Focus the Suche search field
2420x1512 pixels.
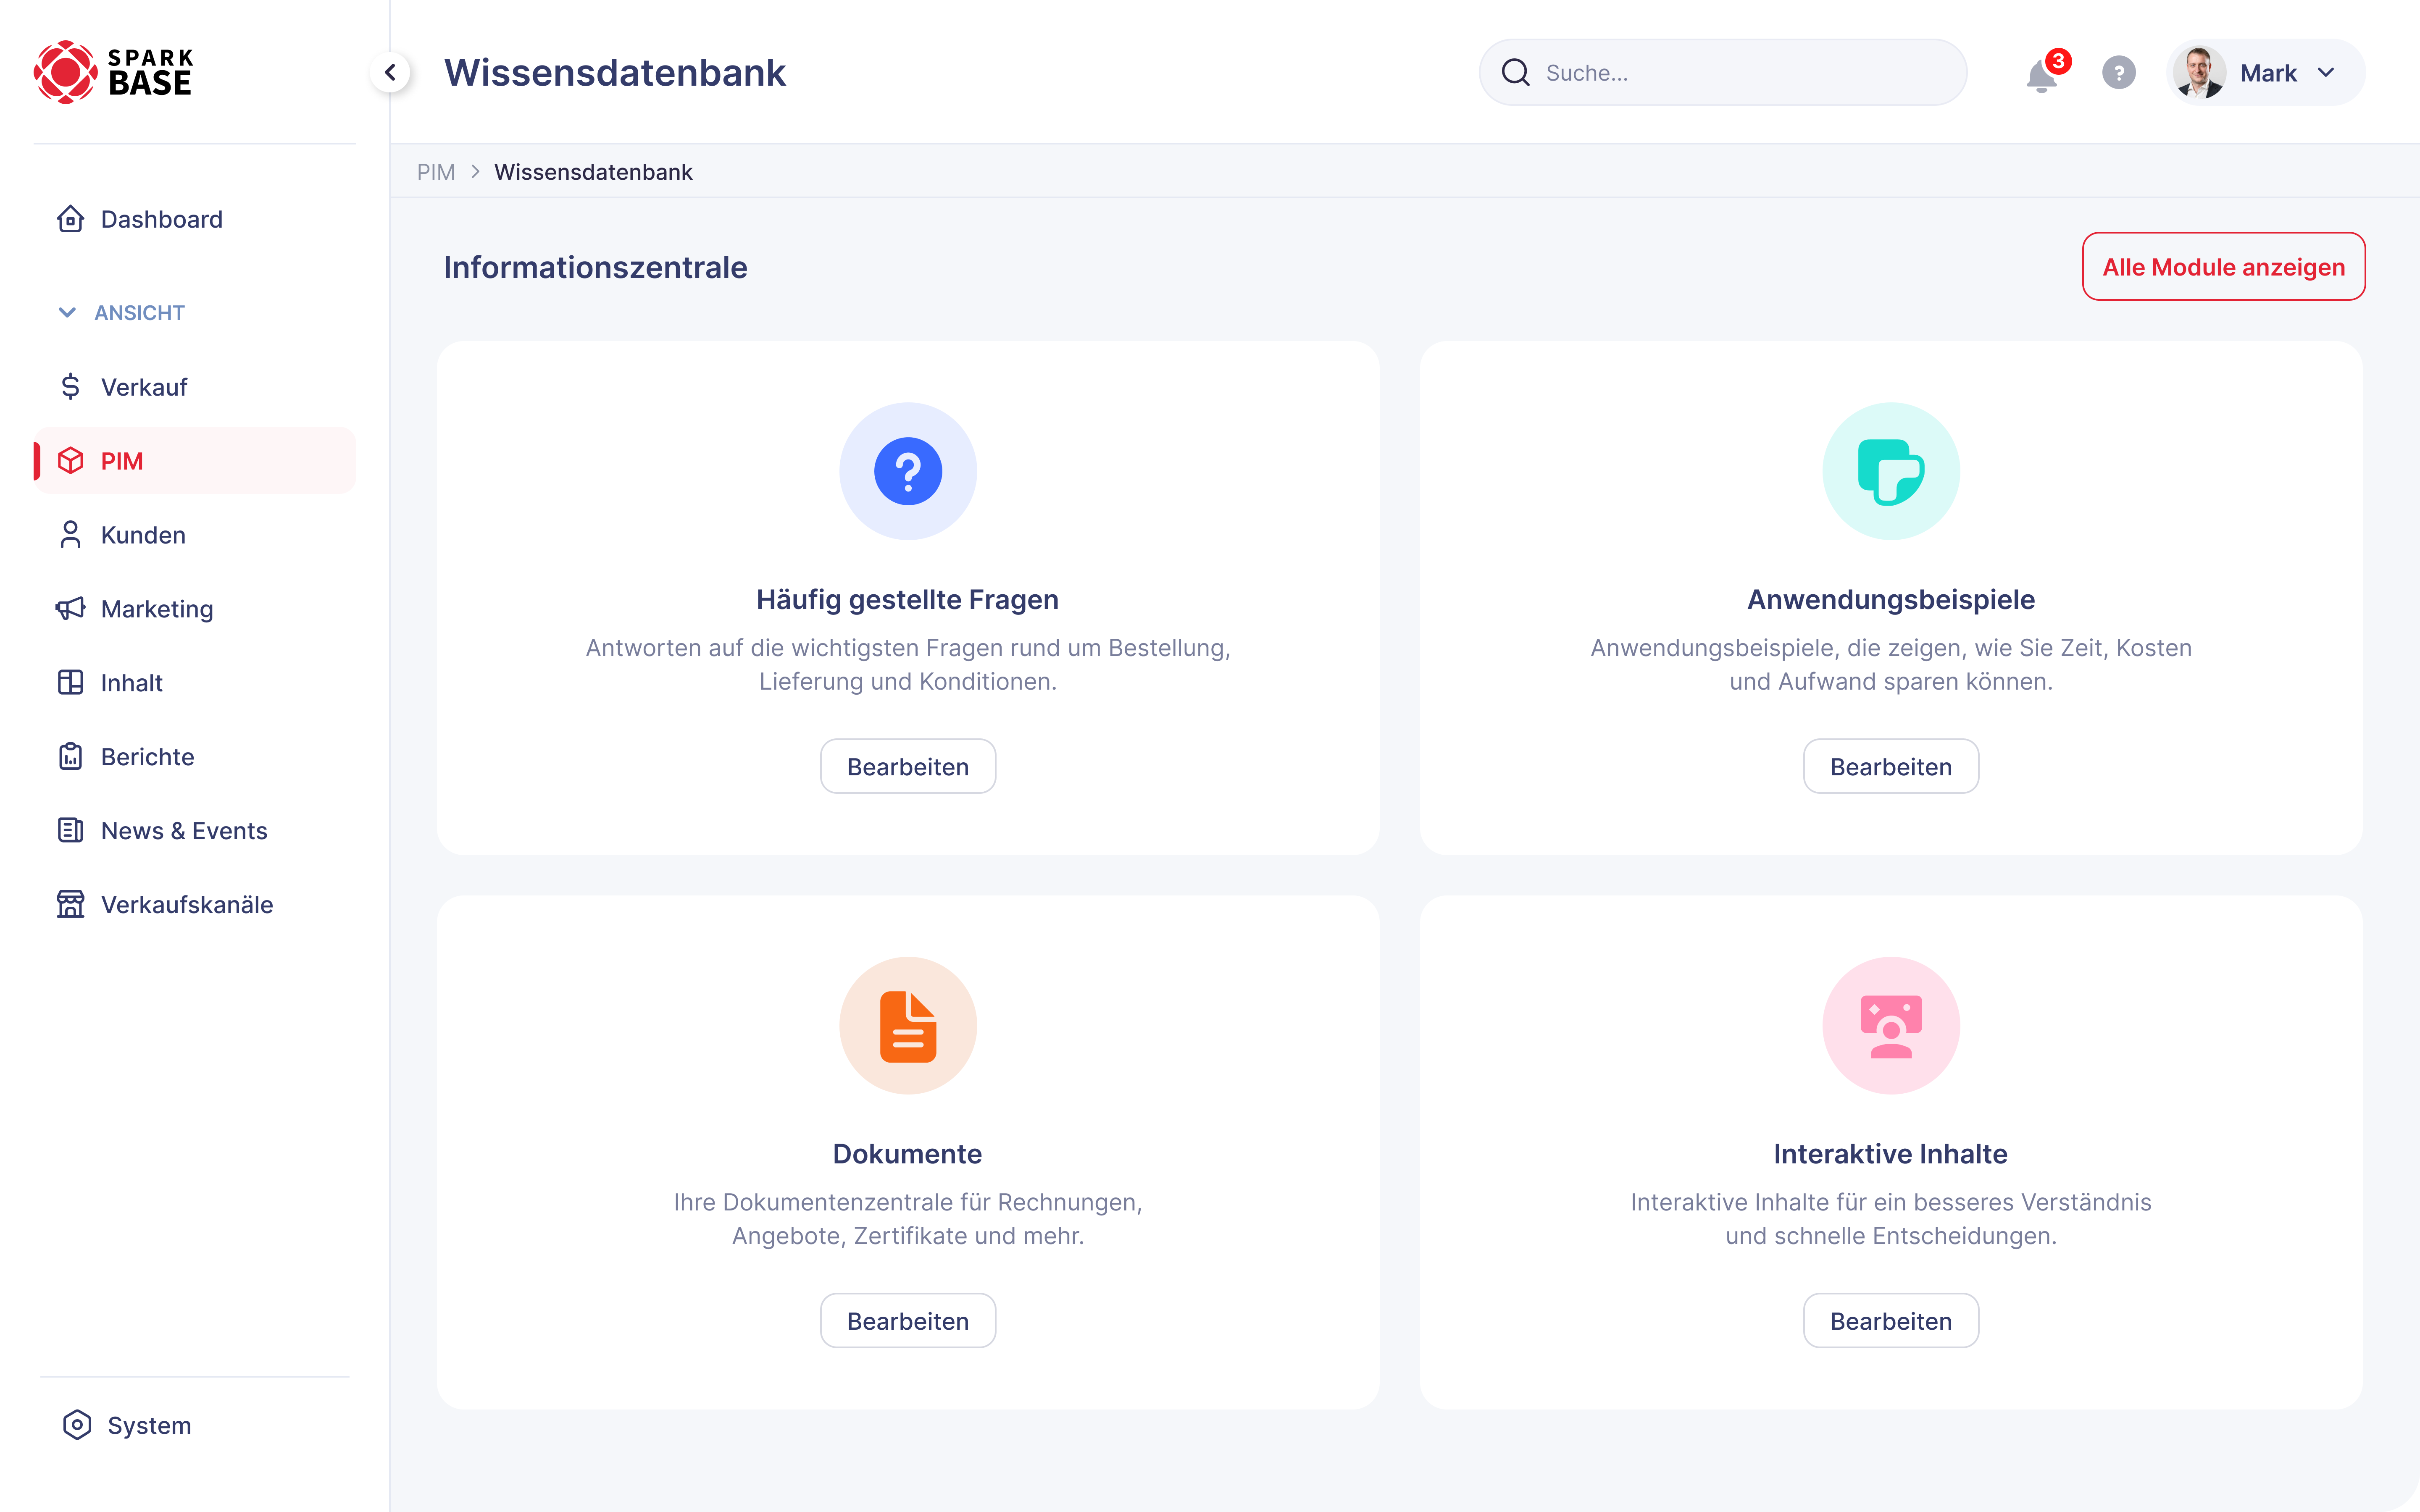click(1723, 72)
